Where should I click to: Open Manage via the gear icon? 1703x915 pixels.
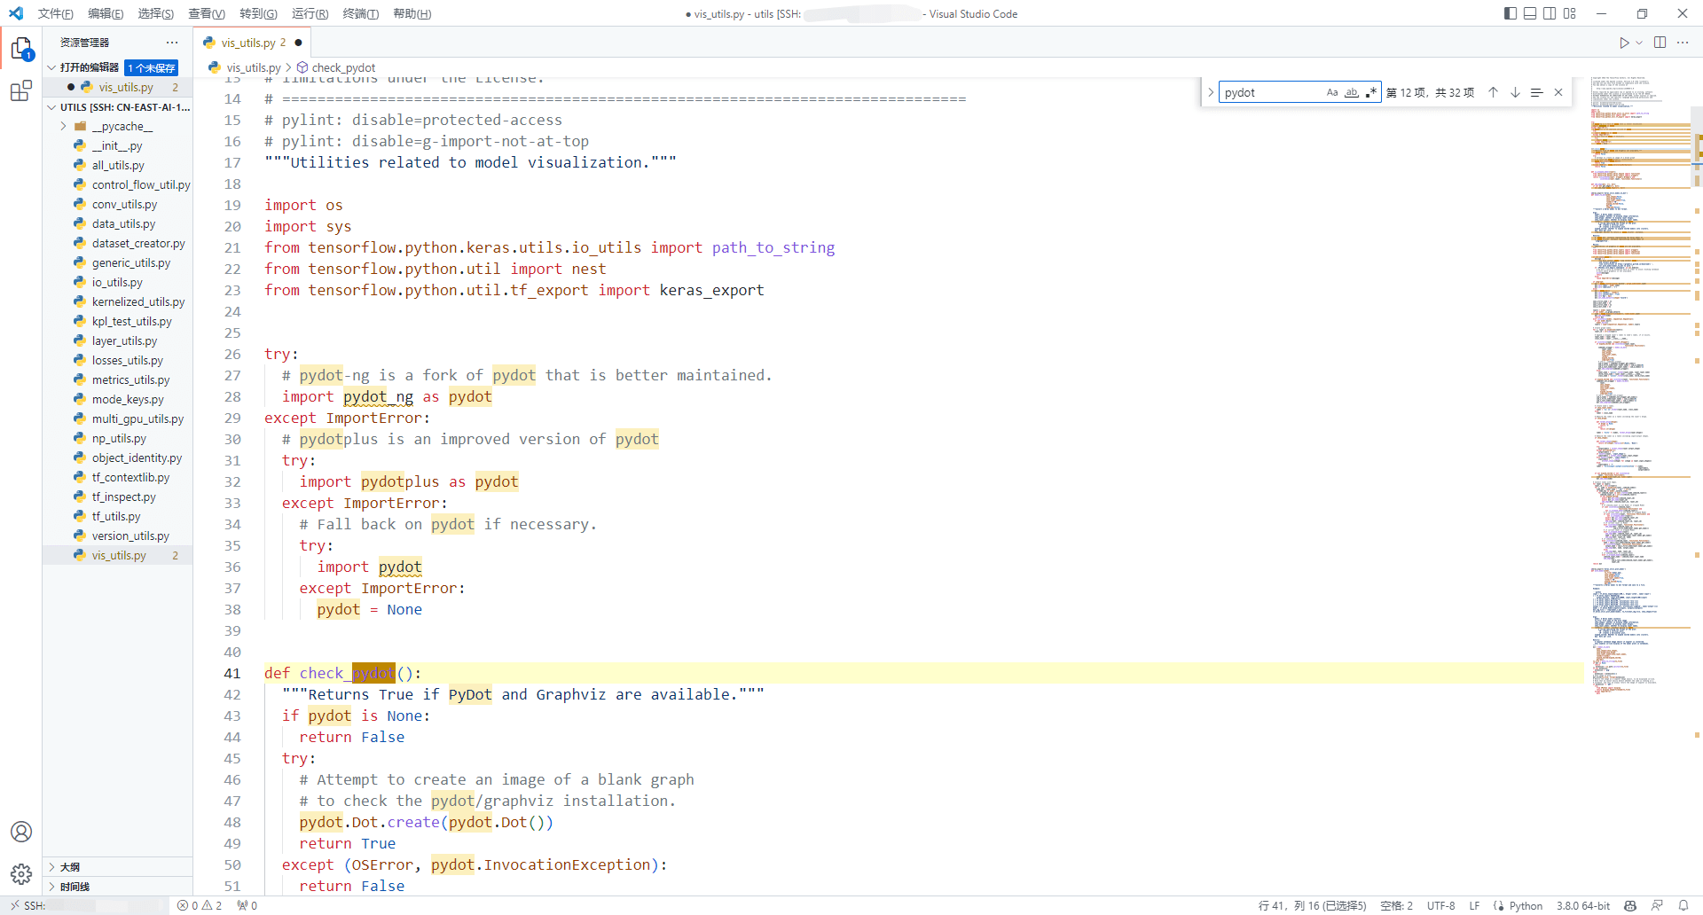click(x=21, y=874)
